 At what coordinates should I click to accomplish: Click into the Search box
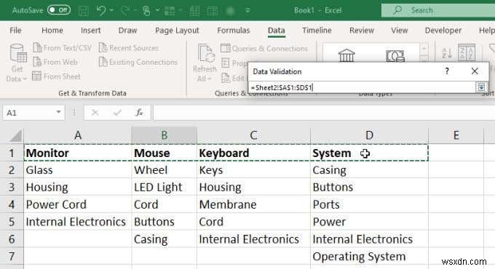[x=438, y=10]
